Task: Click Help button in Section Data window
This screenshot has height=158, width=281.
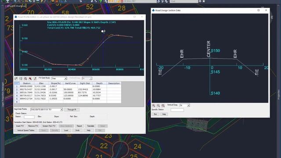Action: (164, 114)
